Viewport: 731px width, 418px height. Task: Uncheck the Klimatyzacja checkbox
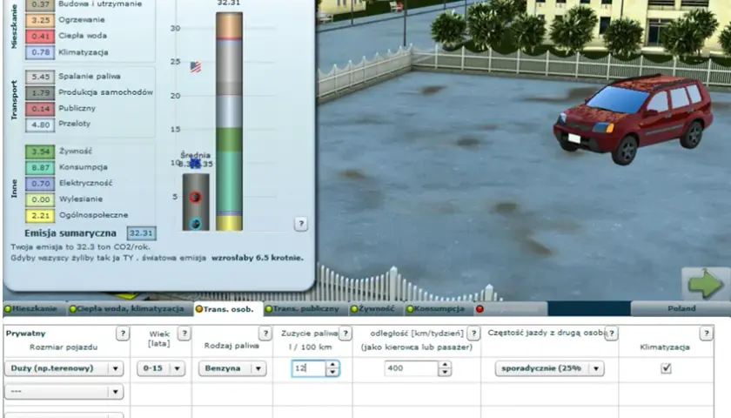667,368
